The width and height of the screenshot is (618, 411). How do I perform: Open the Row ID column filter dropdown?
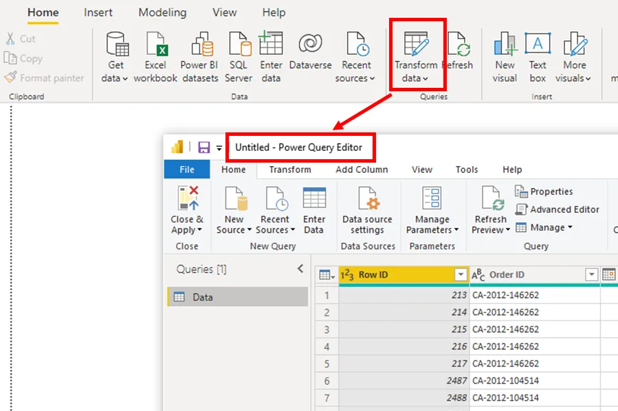coord(461,274)
